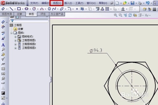Select the Balloon annotation tool
The image size is (158, 105).
(3, 50)
